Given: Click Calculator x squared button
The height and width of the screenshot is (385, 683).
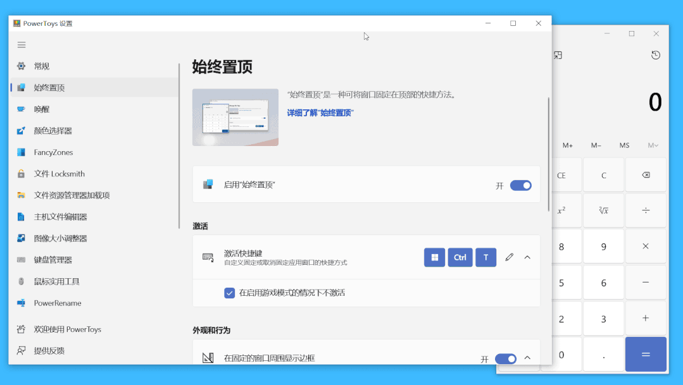Looking at the screenshot, I should (x=567, y=211).
